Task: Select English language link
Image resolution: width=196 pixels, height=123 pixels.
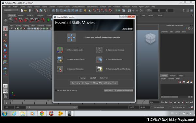Action: click(83, 78)
